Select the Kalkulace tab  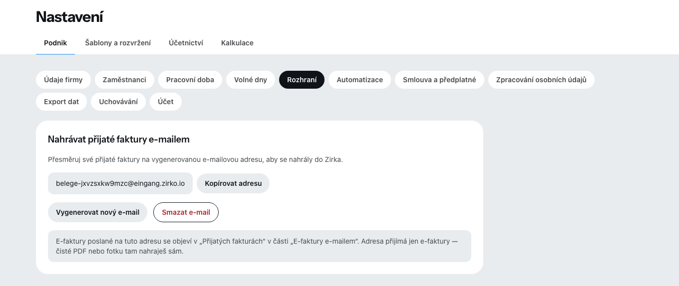[x=237, y=43]
